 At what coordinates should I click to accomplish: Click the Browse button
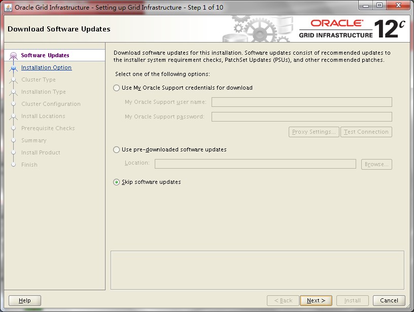376,164
